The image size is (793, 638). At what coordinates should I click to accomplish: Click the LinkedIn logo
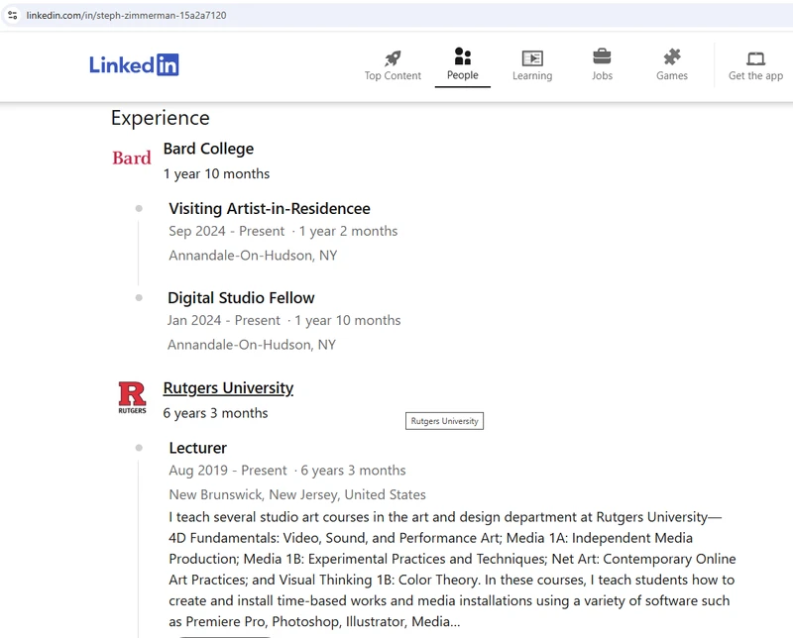click(134, 64)
